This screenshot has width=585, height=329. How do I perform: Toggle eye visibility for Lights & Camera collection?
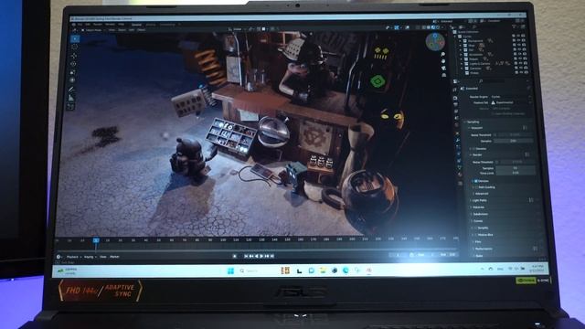[520, 63]
